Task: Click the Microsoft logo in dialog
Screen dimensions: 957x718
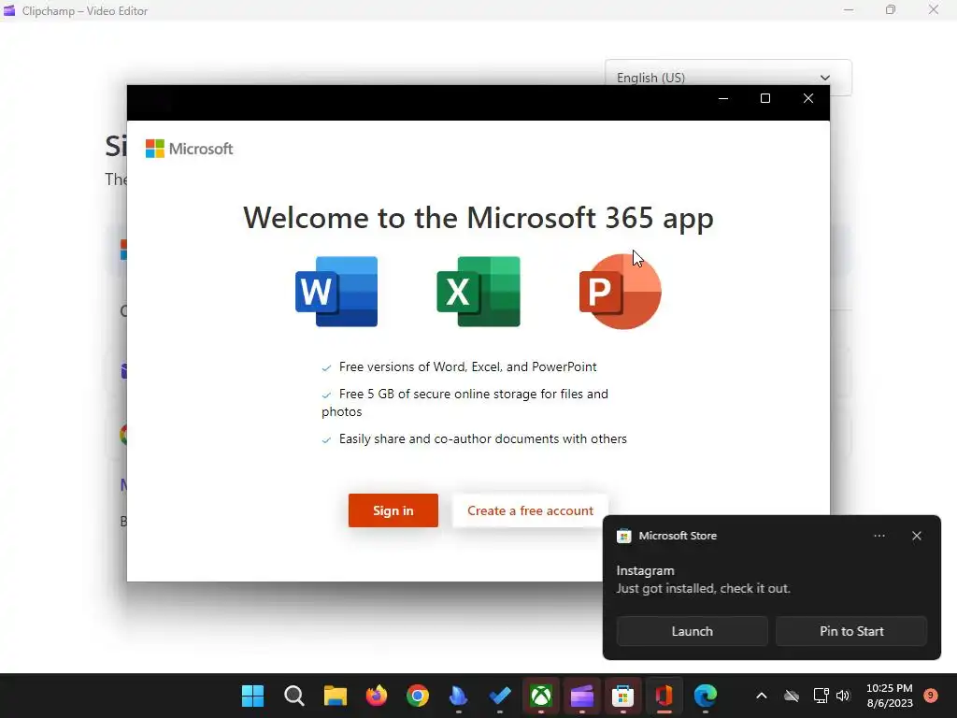Action: 189,149
